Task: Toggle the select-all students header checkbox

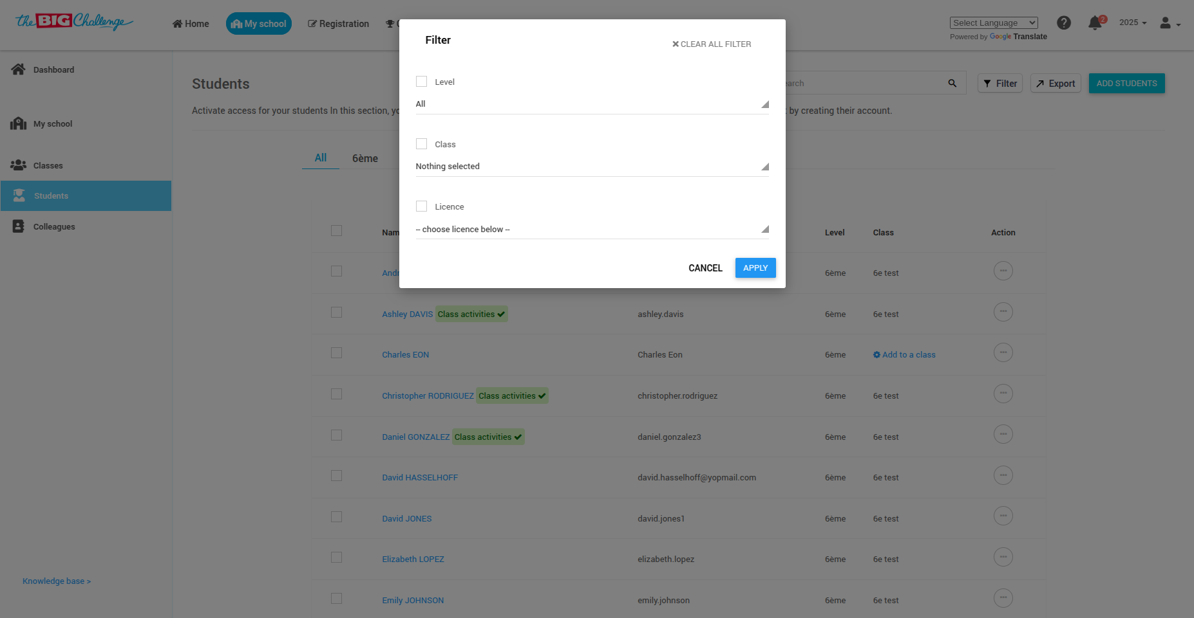Action: (x=336, y=230)
